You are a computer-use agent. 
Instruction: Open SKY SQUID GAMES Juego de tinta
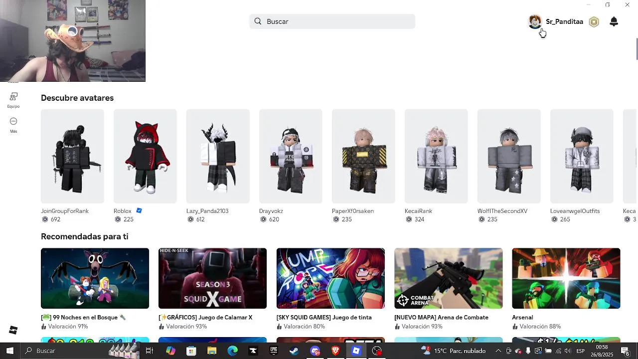(330, 278)
